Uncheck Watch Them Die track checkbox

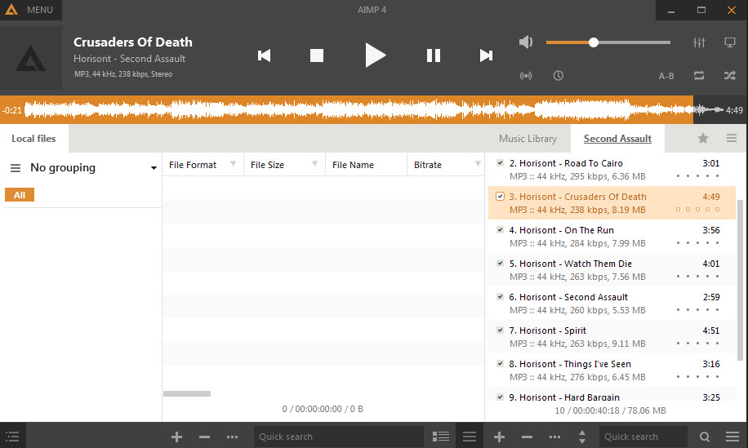point(500,263)
